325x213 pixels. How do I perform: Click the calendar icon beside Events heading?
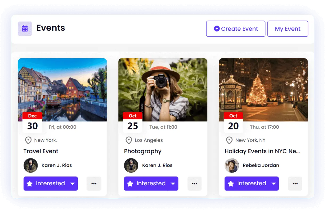[x=25, y=28]
